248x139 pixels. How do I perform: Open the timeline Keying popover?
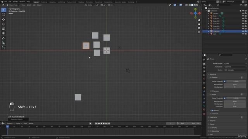(19, 124)
